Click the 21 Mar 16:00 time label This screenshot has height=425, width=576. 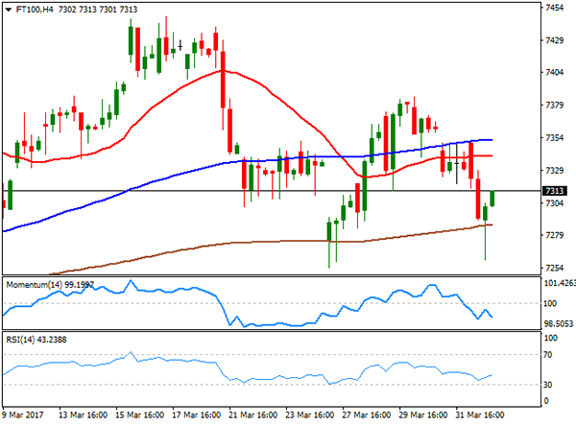(x=253, y=415)
